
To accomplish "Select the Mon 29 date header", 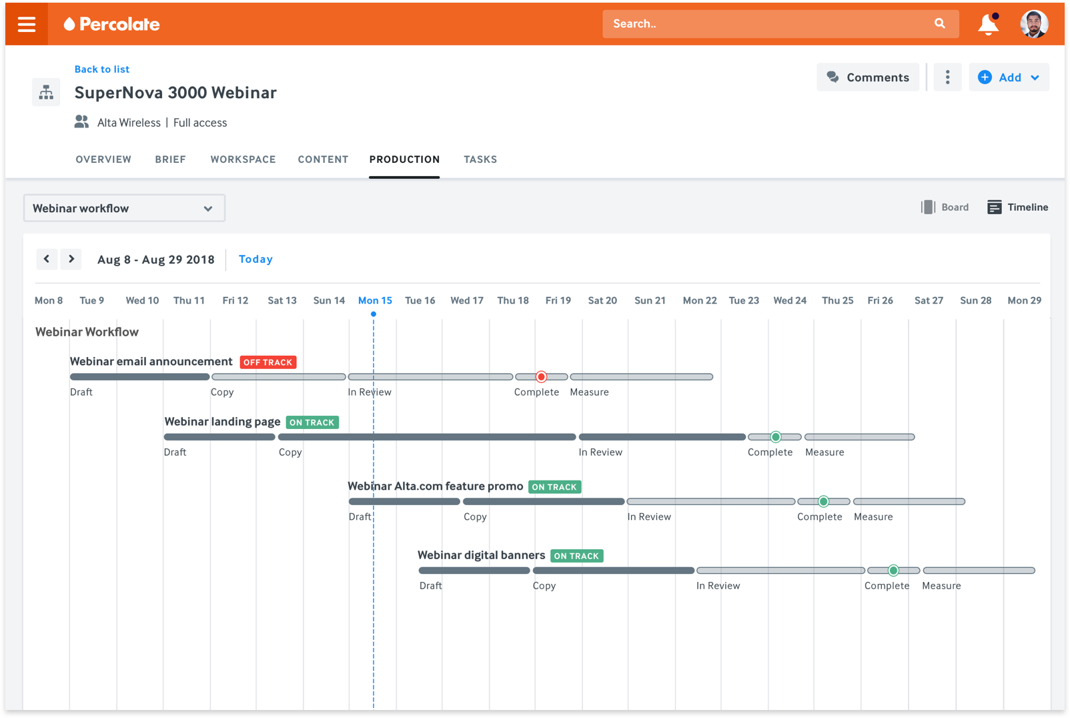I will [x=1024, y=300].
